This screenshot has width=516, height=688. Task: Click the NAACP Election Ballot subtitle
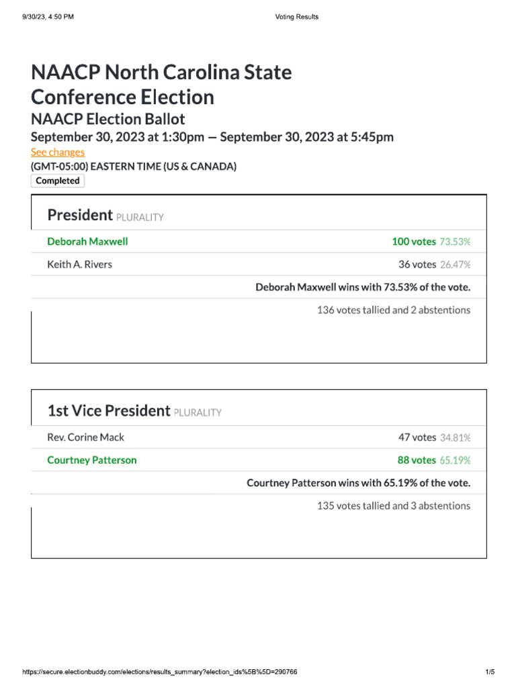click(x=108, y=119)
